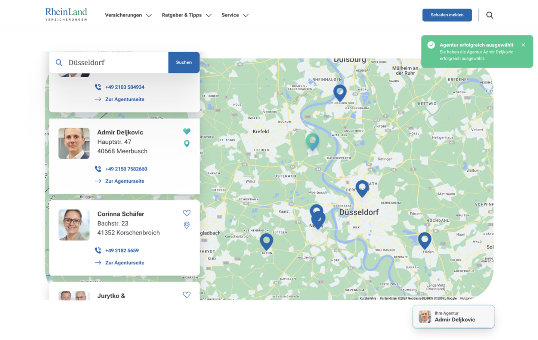
Task: Click phone icon beside +49 2182 5659
Action: click(x=98, y=250)
